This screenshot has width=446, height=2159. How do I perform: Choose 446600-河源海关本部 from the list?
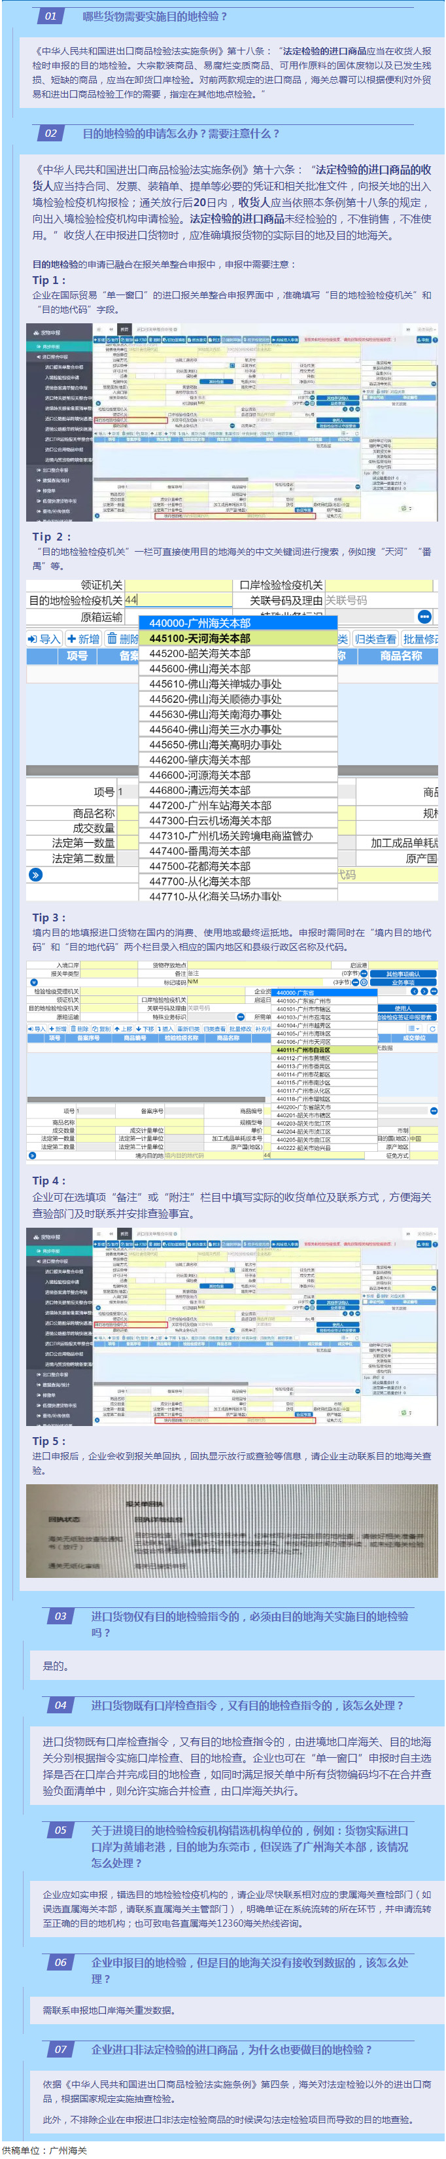pos(237,776)
